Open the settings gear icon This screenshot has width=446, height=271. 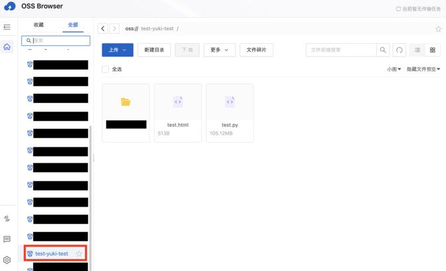[x=7, y=260]
